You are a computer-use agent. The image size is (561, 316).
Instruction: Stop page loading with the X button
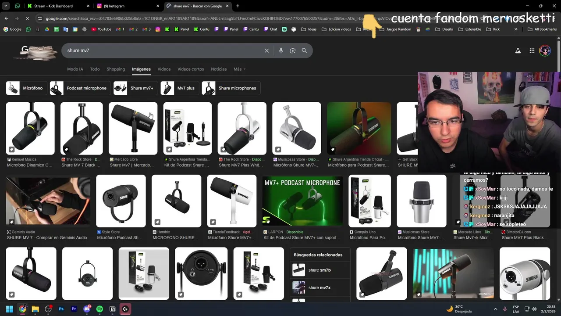(x=27, y=18)
